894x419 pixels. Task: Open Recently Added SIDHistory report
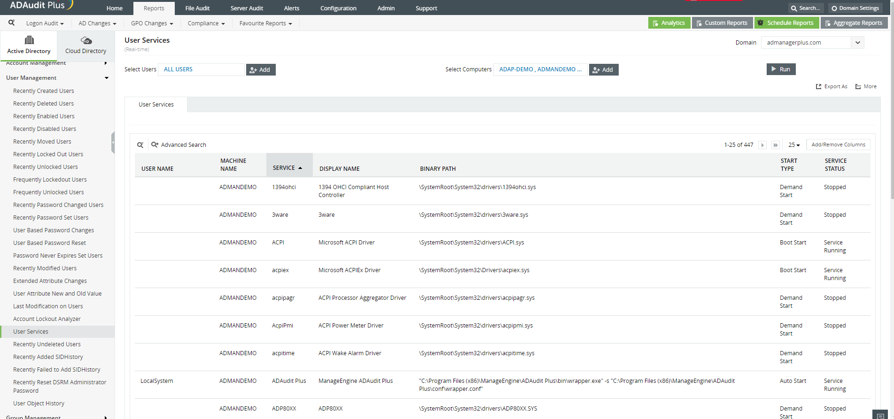pyautogui.click(x=48, y=357)
